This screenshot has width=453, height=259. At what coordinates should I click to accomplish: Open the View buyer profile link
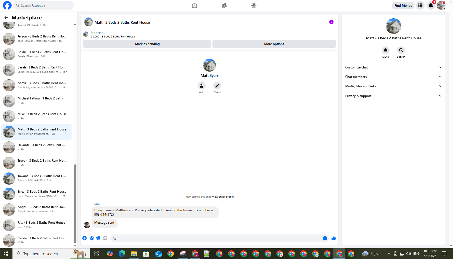(223, 197)
